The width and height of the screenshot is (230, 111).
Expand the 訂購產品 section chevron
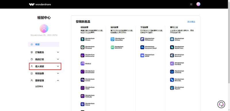pos(58,52)
